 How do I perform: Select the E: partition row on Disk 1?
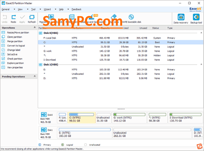(121, 69)
